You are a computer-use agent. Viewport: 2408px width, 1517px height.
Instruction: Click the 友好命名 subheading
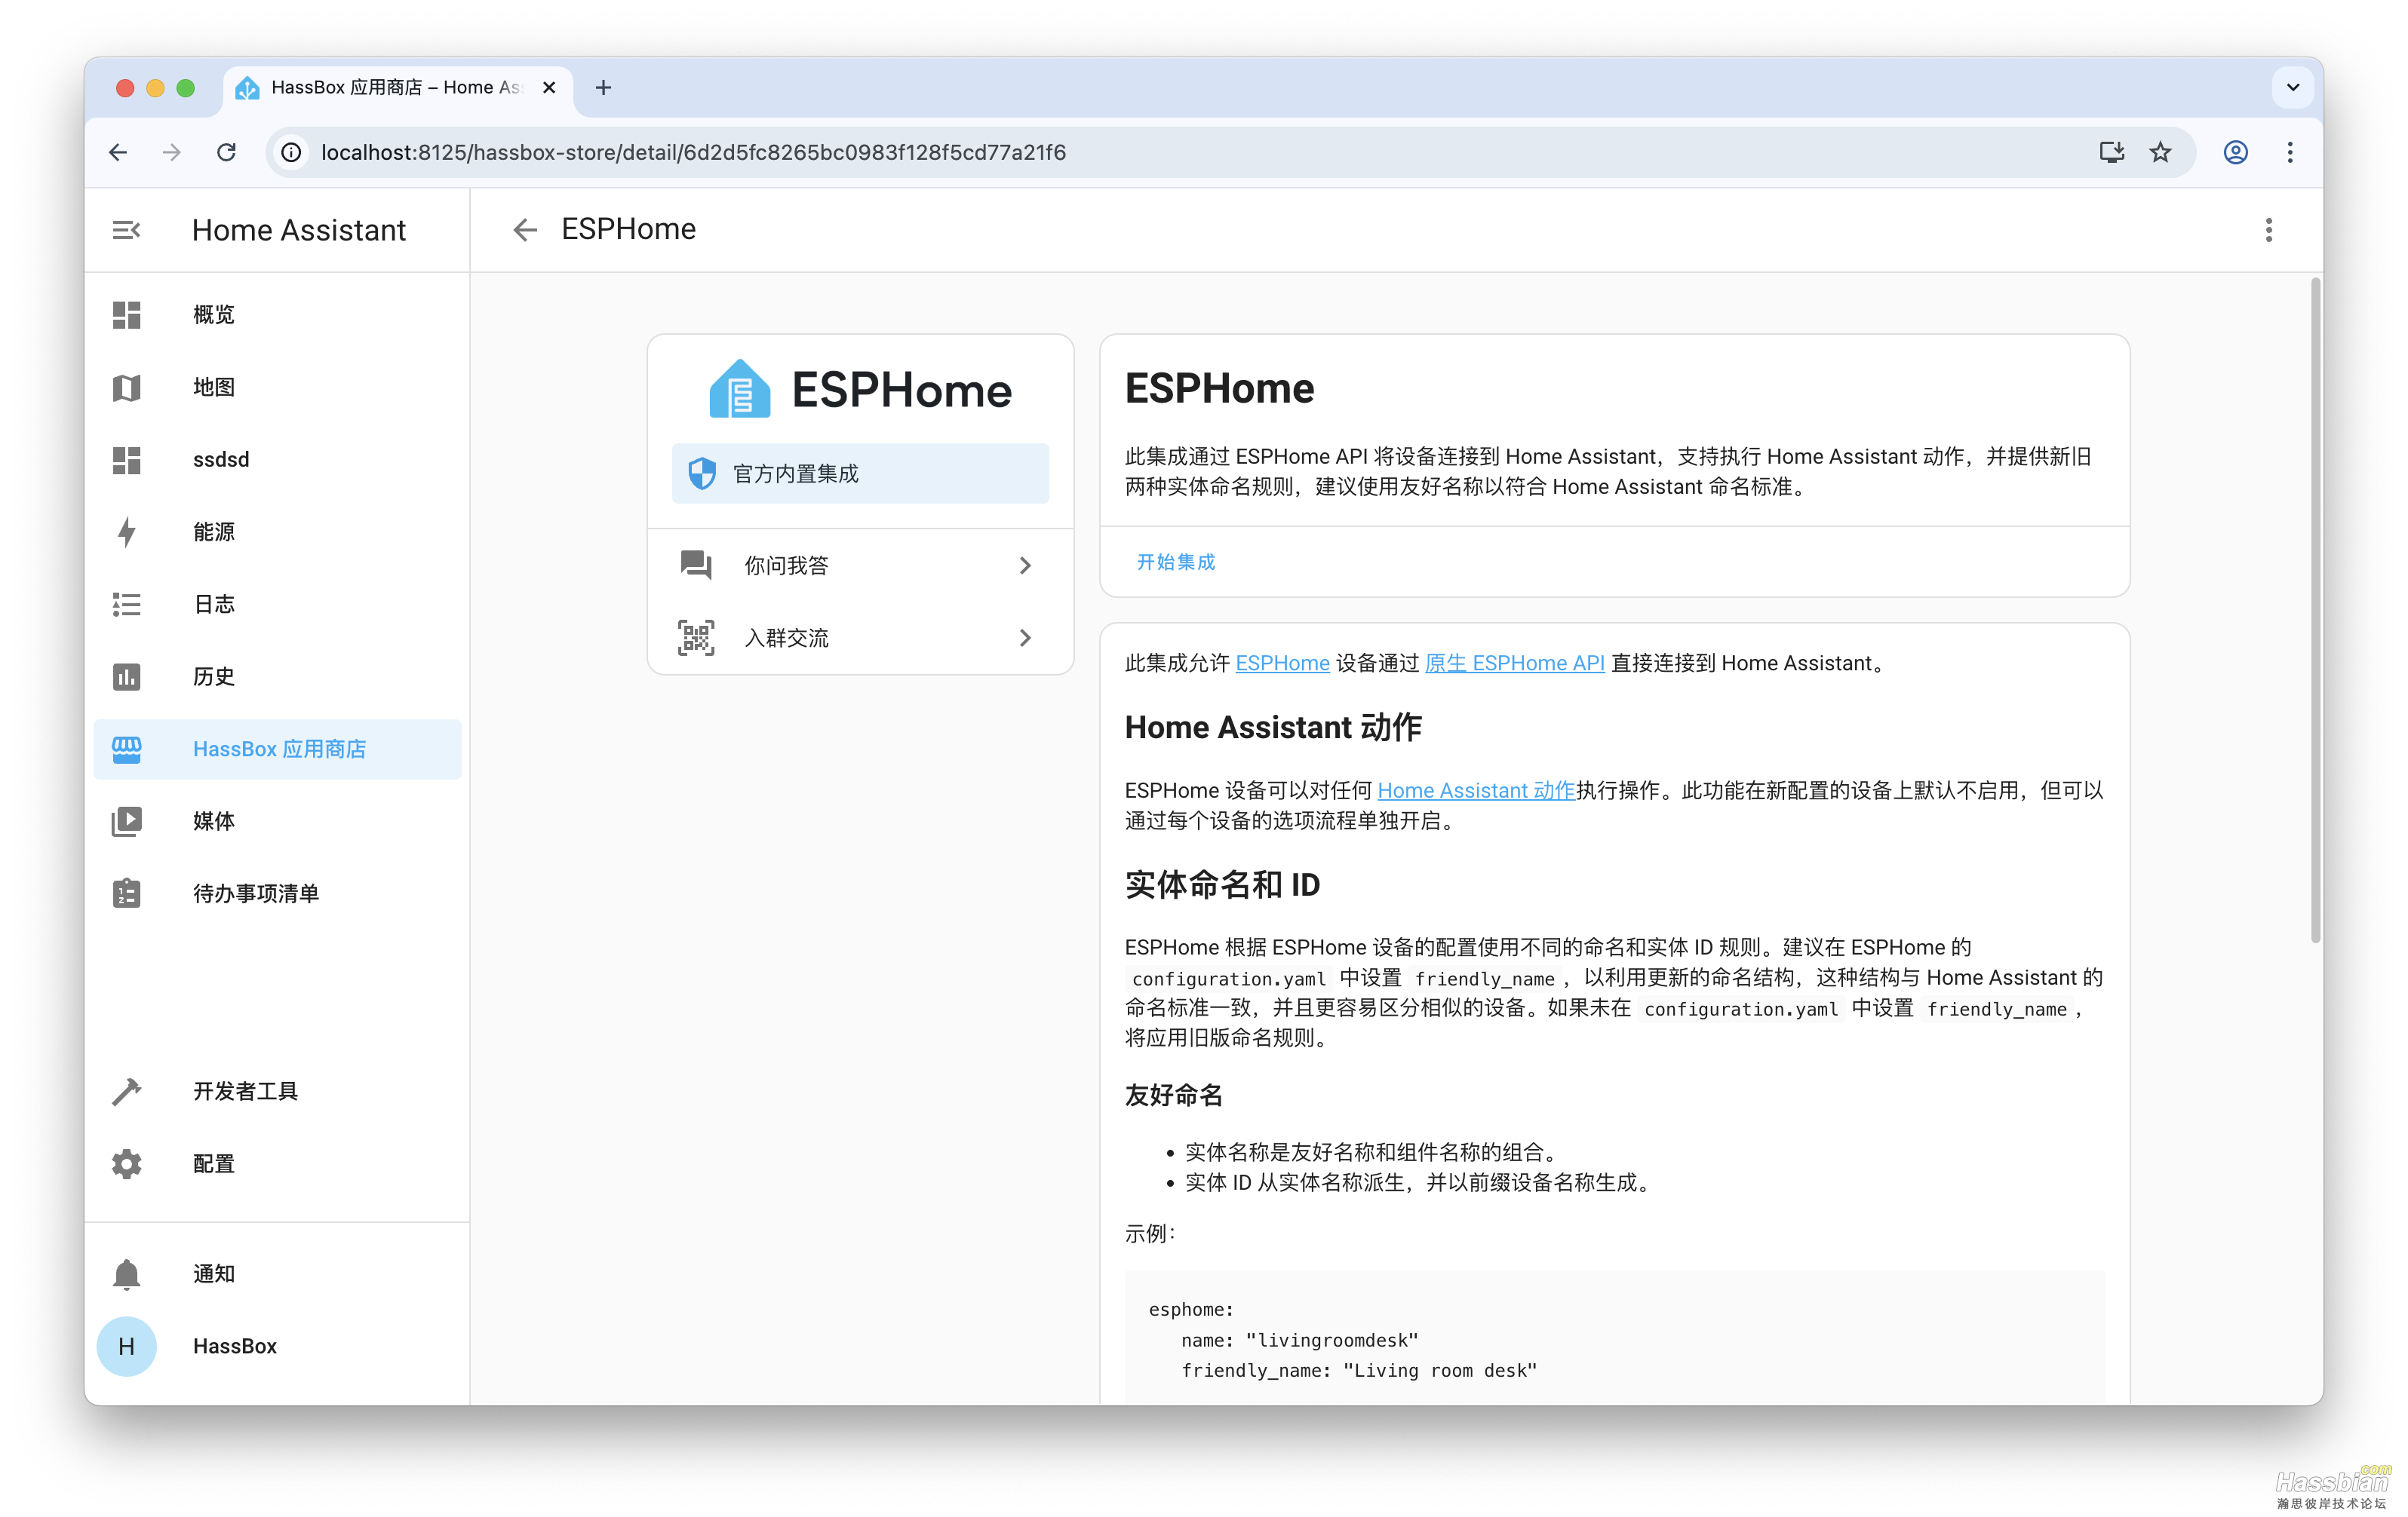tap(1173, 1096)
